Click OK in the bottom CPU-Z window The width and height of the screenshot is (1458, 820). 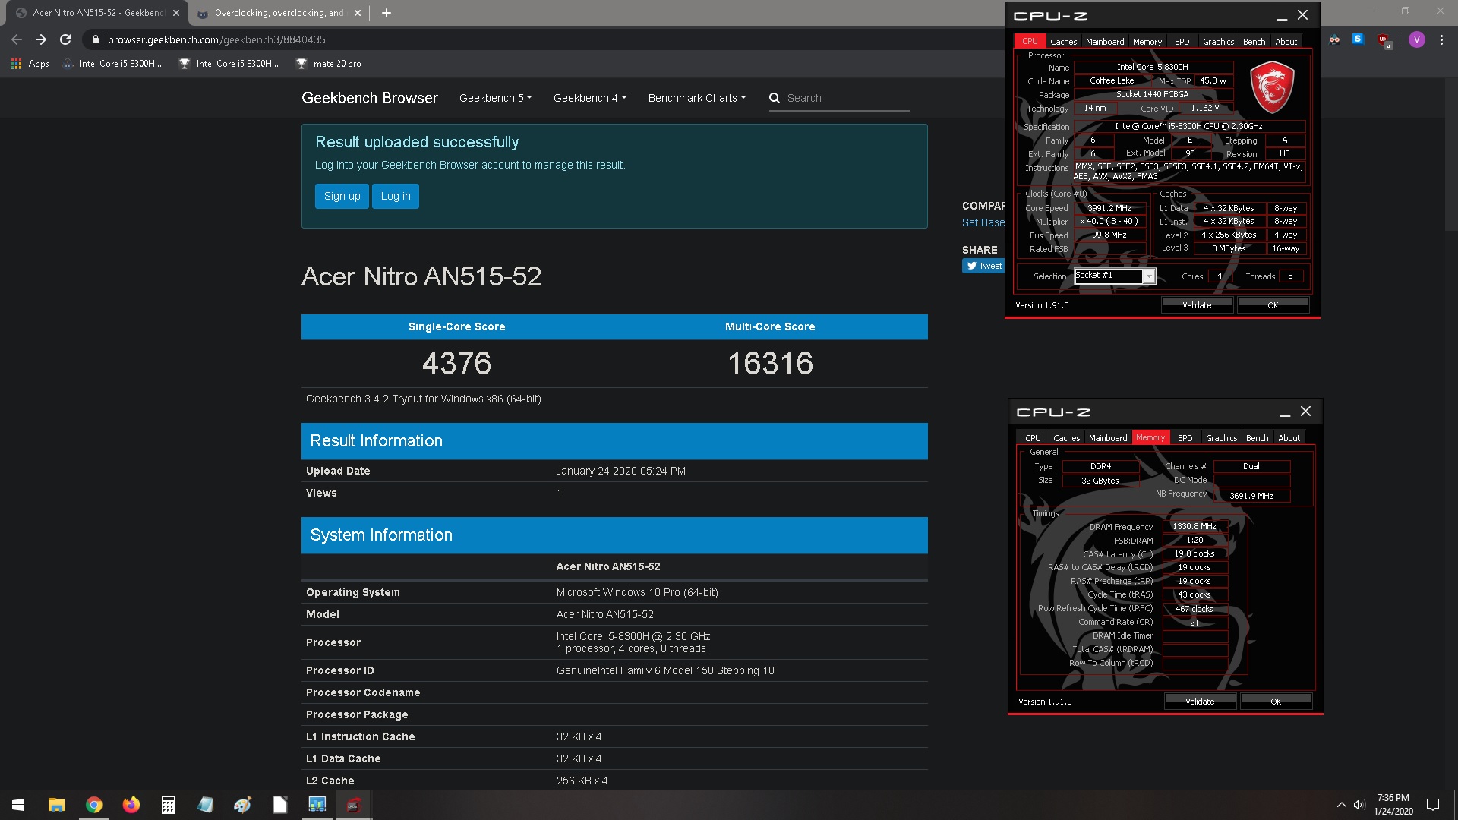1276,702
